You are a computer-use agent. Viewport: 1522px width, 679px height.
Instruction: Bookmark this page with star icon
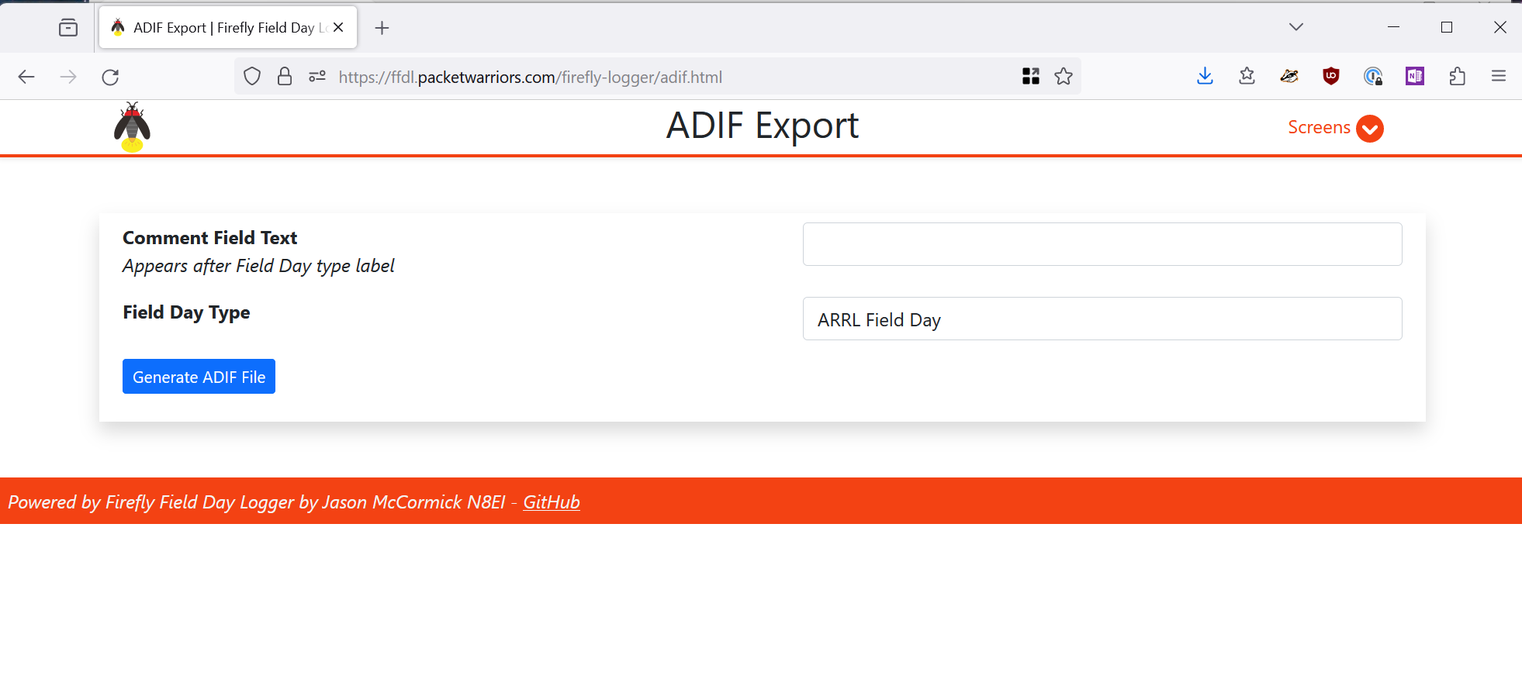[x=1064, y=76]
